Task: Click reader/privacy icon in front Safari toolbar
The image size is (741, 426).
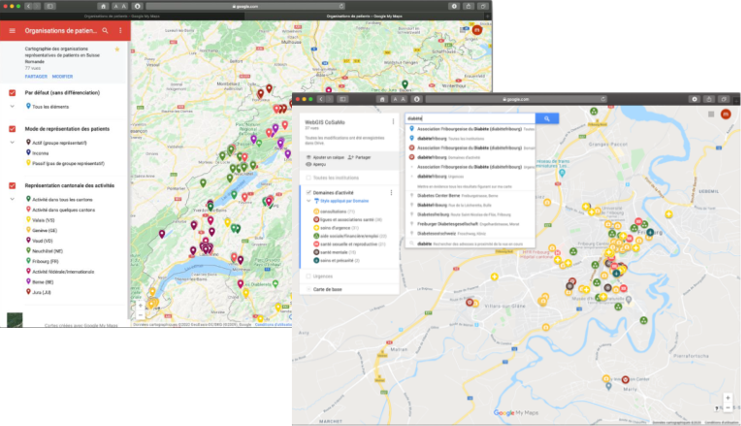Action: pyautogui.click(x=416, y=99)
